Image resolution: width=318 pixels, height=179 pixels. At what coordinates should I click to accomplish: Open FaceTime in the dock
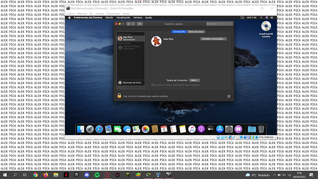tap(117, 129)
